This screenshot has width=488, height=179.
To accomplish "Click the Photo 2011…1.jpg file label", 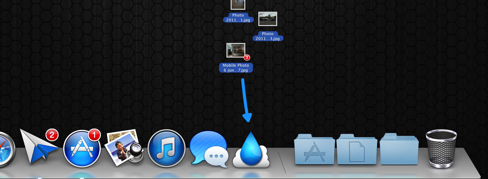I will [238, 18].
